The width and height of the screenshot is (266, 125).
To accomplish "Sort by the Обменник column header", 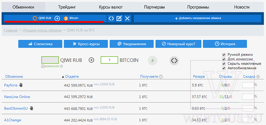I will pyautogui.click(x=14, y=77).
